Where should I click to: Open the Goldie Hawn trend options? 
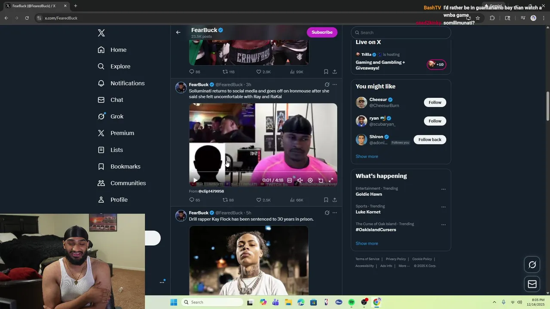click(x=443, y=189)
